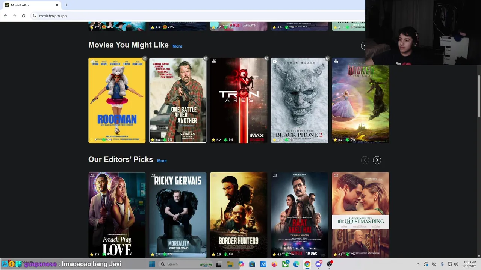Click the 6.7 rating on Wicked For Good
The width and height of the screenshot is (481, 270).
click(338, 140)
